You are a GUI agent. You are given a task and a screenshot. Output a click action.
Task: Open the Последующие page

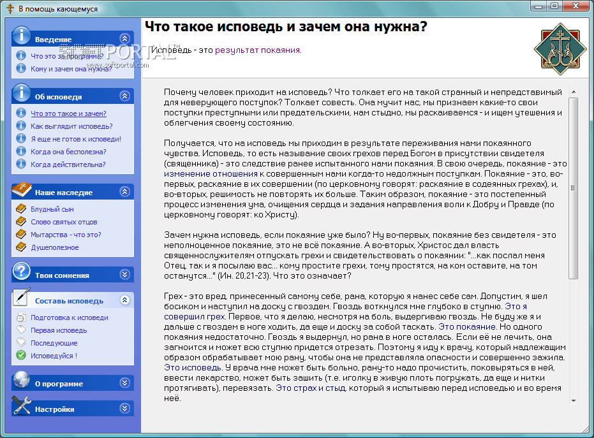point(54,343)
